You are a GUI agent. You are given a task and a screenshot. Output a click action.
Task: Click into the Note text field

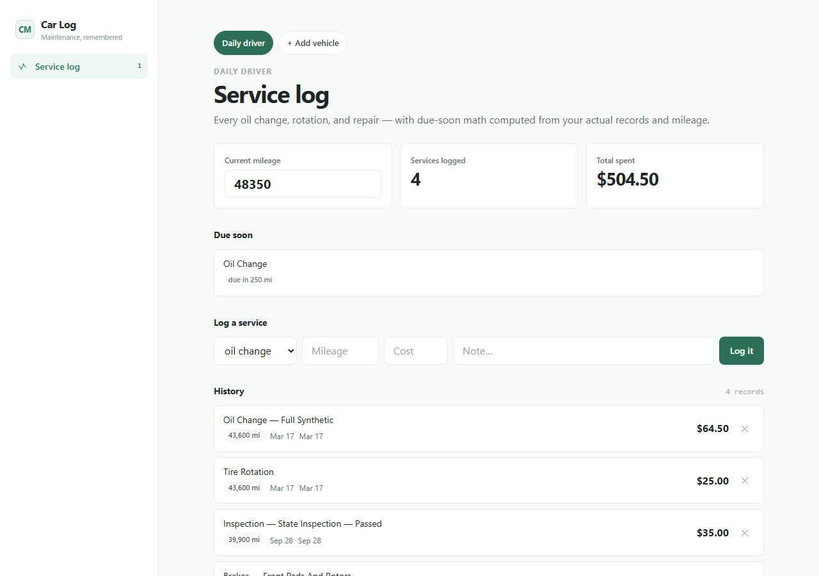(584, 351)
